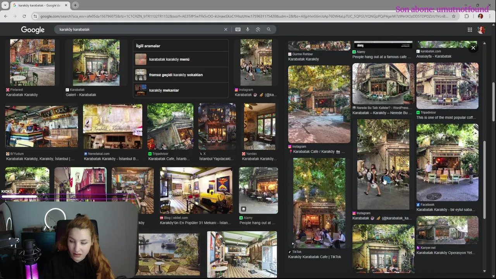Search by image with Lens icon
This screenshot has width=496, height=279.
(258, 29)
